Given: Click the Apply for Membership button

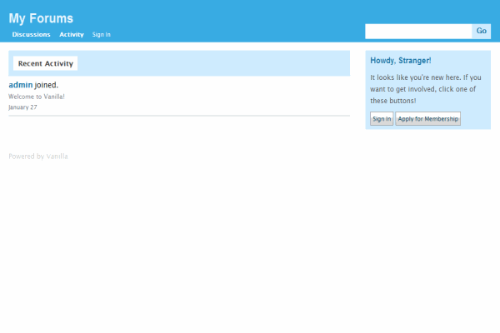Looking at the screenshot, I should [x=427, y=119].
